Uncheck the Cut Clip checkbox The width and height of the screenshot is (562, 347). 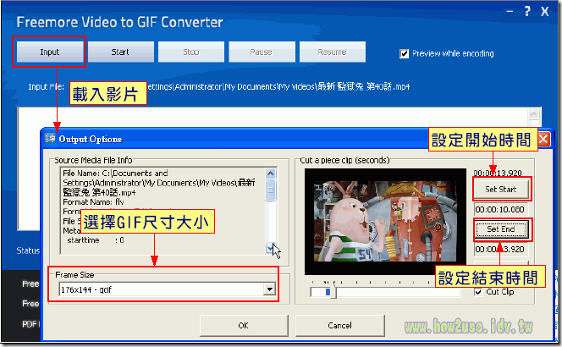click(x=478, y=292)
